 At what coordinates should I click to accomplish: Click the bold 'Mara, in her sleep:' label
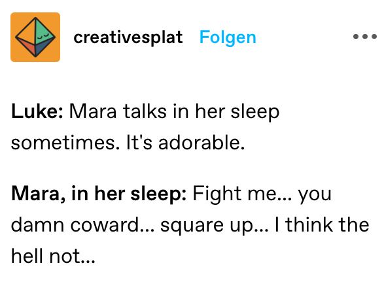(99, 194)
